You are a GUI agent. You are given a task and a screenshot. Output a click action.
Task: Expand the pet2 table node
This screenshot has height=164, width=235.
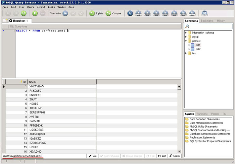click(189, 49)
